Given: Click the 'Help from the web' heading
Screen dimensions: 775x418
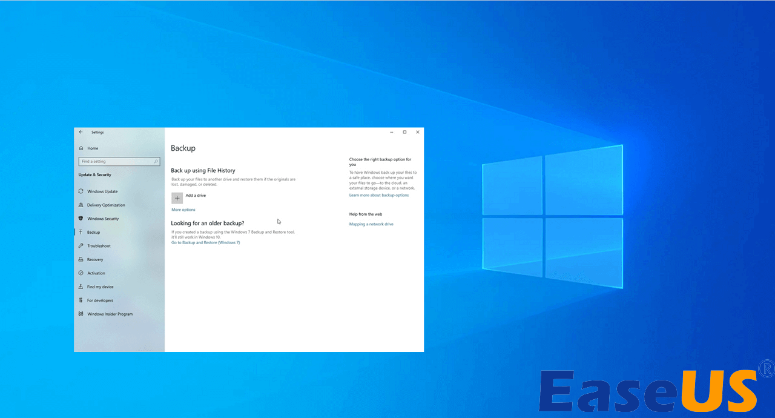Looking at the screenshot, I should pyautogui.click(x=366, y=214).
